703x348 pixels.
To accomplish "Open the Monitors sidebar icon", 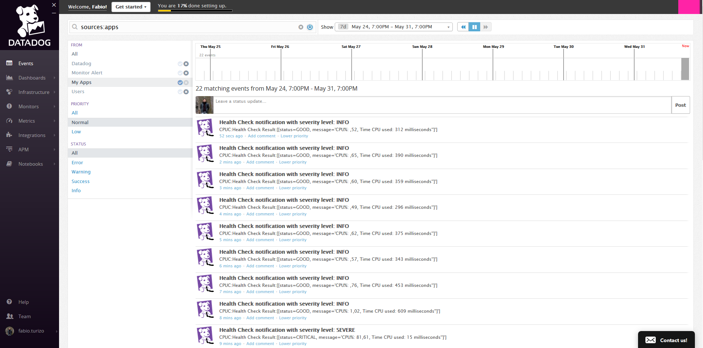I will (9, 106).
